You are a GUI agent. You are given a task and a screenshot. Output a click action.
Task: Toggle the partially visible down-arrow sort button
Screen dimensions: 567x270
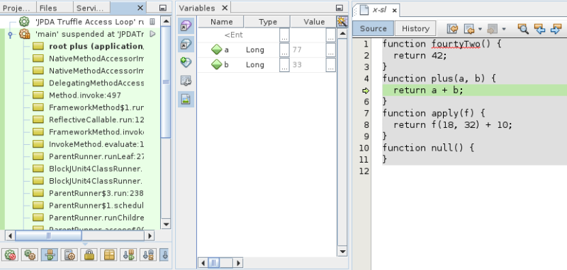click(164, 255)
